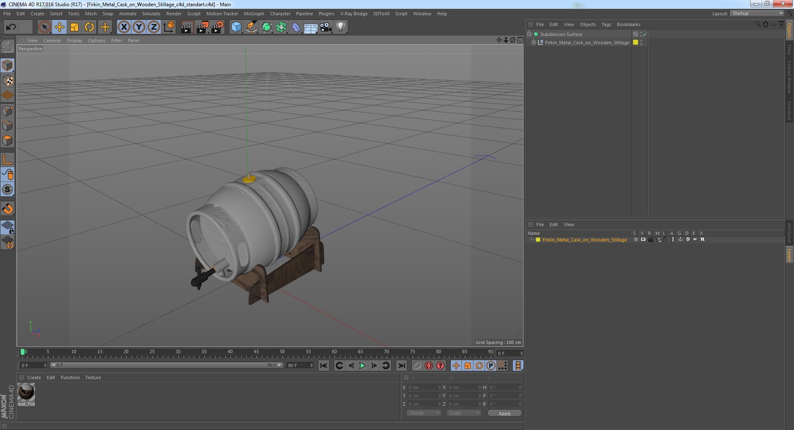794x430 pixels.
Task: Open the Camera object icon
Action: [x=325, y=27]
